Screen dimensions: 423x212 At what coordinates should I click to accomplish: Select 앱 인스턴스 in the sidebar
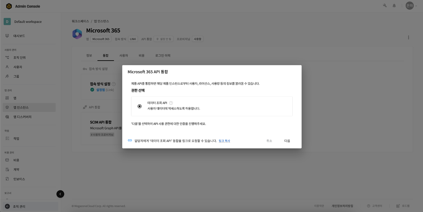[29, 108]
